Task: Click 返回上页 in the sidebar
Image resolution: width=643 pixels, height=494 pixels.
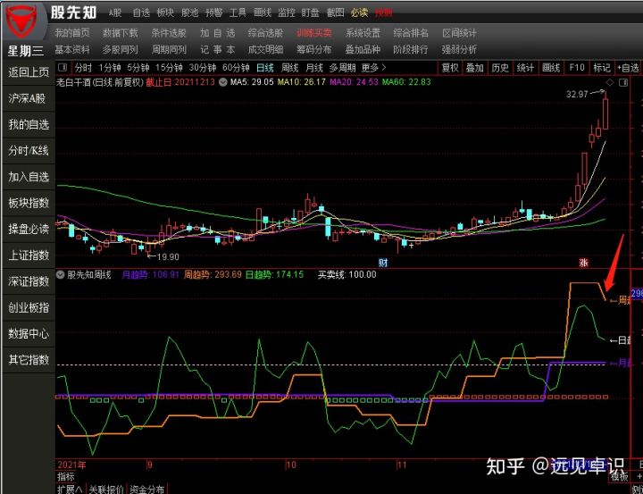Action: click(x=29, y=72)
